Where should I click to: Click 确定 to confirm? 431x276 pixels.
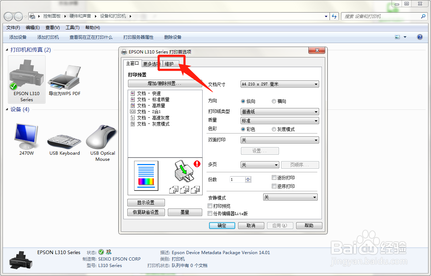[x=222, y=225]
